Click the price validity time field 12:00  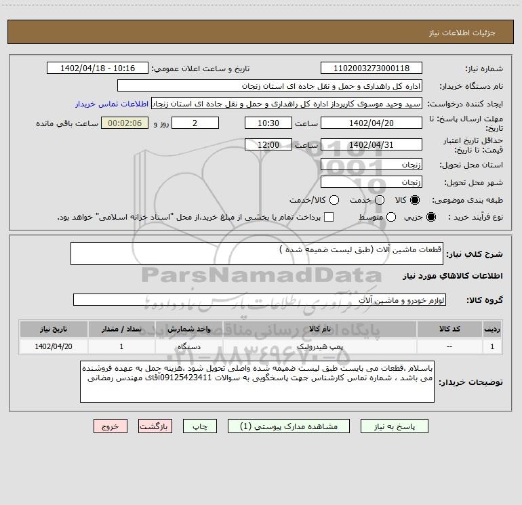pos(268,144)
